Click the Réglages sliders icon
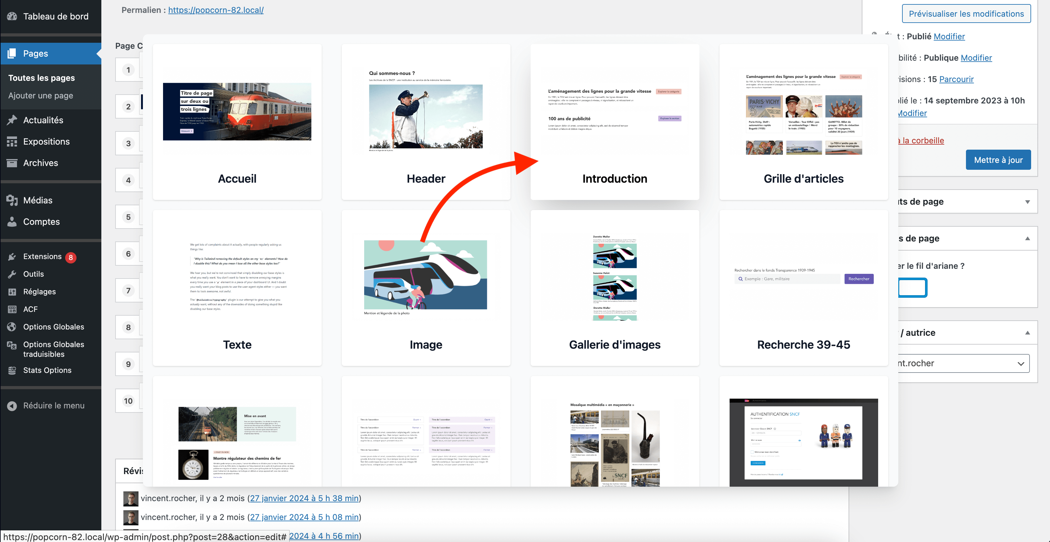1050x542 pixels. pos(12,291)
